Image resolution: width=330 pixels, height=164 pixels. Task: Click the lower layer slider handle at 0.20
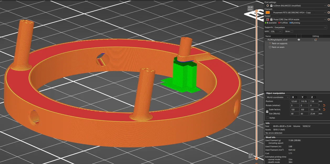pyautogui.click(x=257, y=158)
